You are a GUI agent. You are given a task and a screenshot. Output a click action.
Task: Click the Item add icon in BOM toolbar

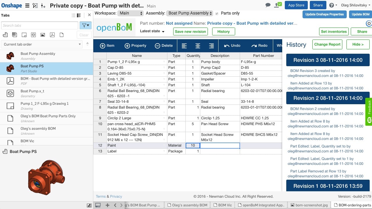103,46
